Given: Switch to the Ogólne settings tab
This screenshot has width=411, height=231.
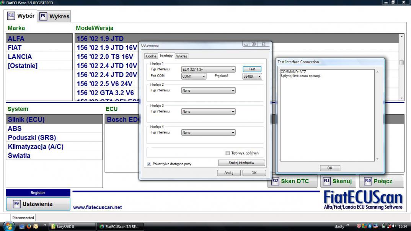Looking at the screenshot, I should pos(151,56).
